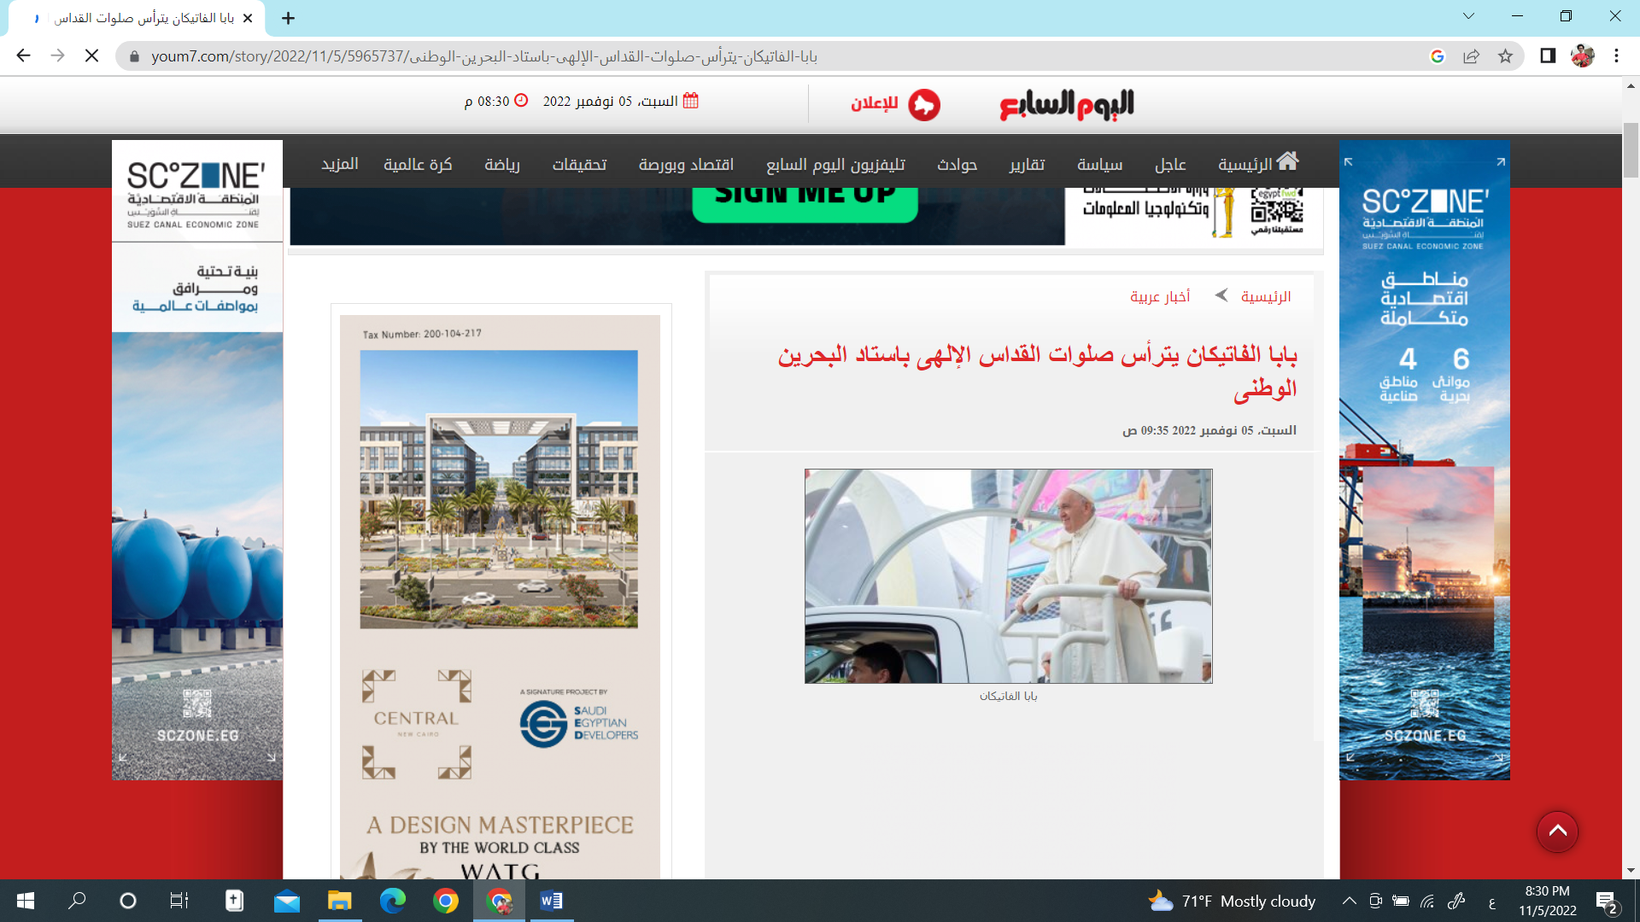Go back to the previous page
Image resolution: width=1640 pixels, height=922 pixels.
[23, 56]
